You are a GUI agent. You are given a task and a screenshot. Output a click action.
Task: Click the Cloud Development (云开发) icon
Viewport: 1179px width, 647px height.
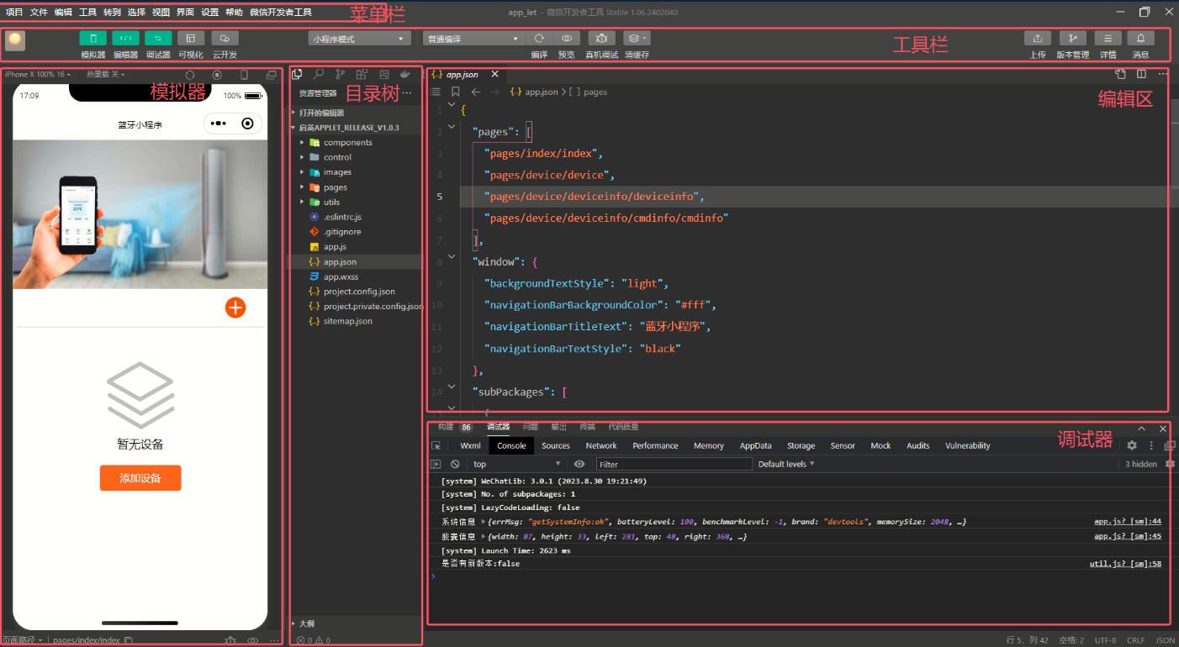click(x=225, y=39)
